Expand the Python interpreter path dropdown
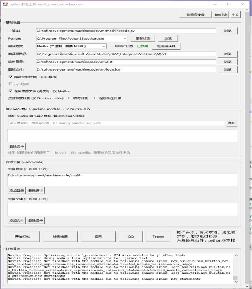 125,38
